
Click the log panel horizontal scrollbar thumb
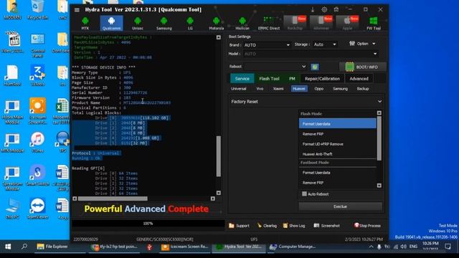point(113,199)
